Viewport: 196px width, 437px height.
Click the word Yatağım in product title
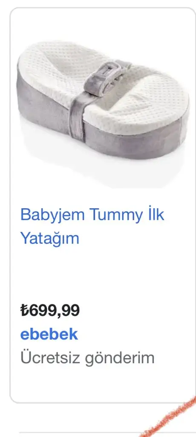pos(50,238)
